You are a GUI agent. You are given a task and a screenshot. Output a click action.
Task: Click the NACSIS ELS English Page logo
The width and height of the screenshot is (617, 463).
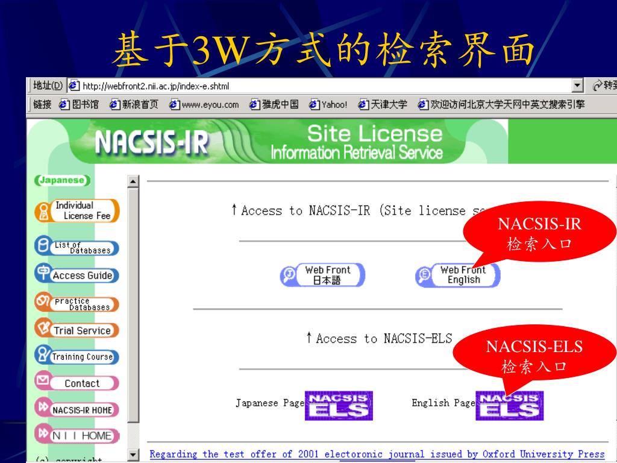(510, 406)
